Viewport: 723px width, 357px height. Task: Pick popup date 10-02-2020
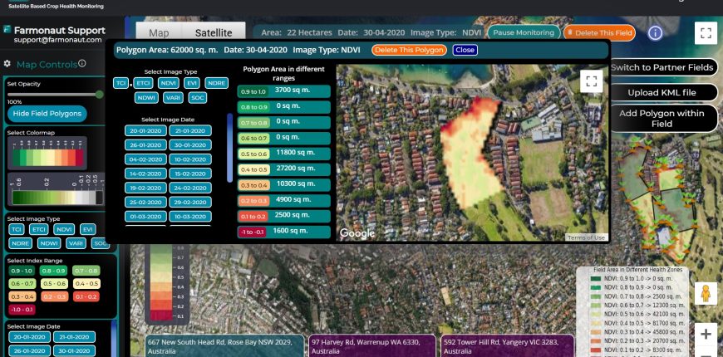(x=190, y=159)
